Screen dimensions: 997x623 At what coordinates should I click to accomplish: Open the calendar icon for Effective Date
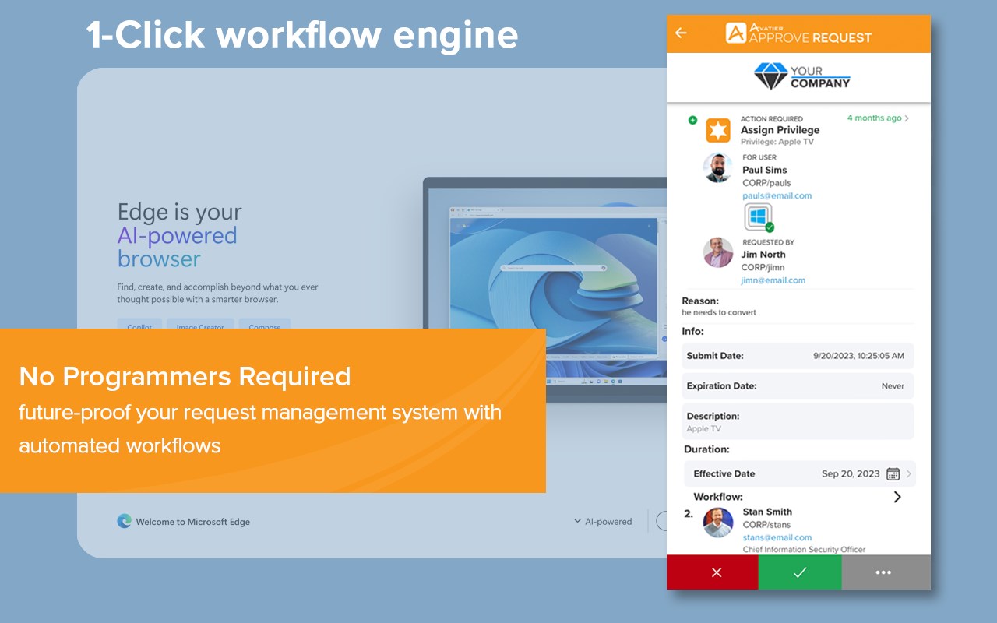[893, 473]
